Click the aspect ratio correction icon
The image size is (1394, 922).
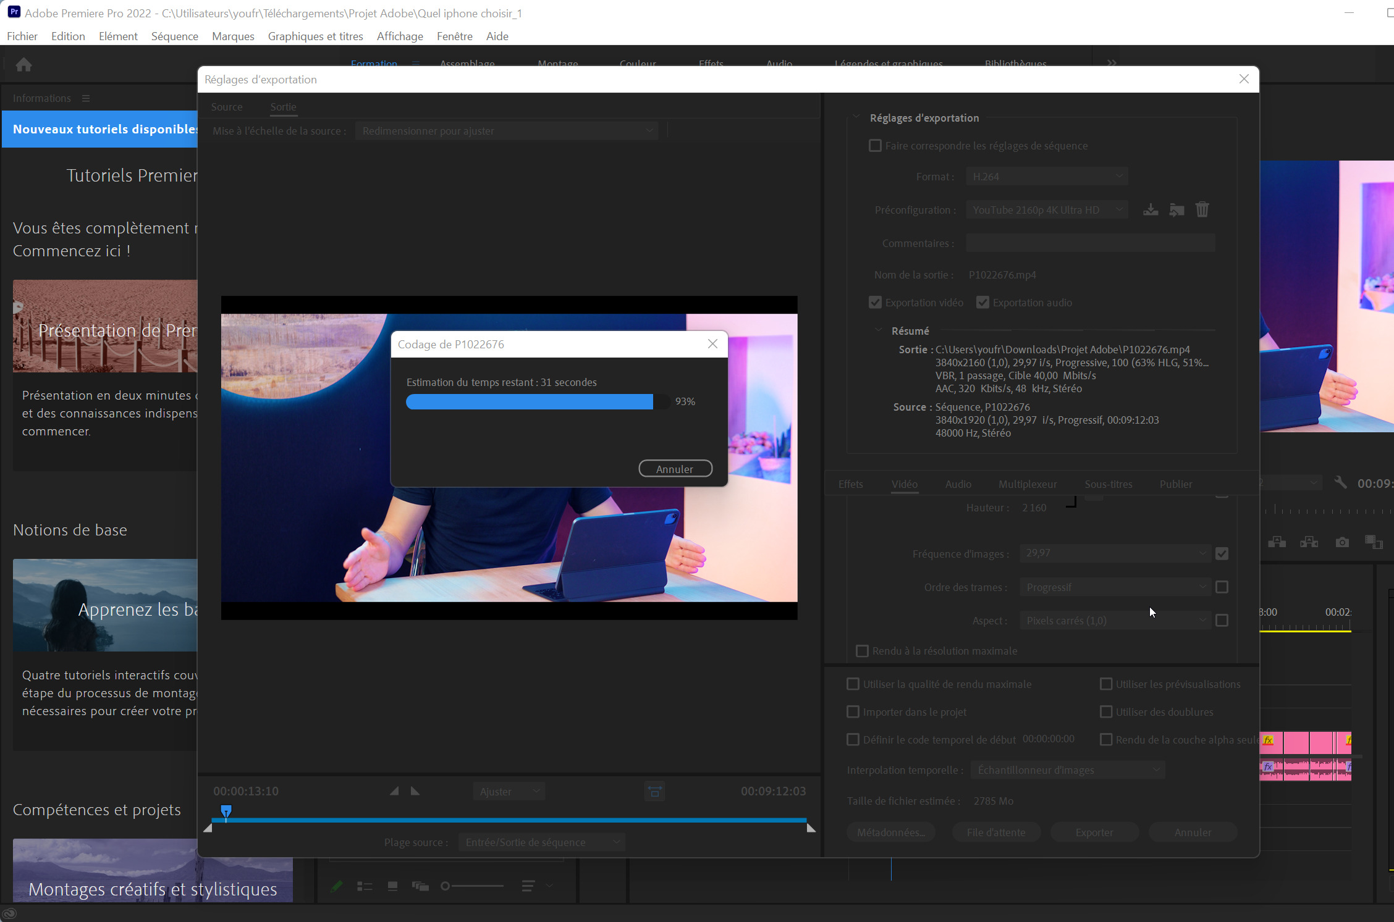click(x=655, y=791)
